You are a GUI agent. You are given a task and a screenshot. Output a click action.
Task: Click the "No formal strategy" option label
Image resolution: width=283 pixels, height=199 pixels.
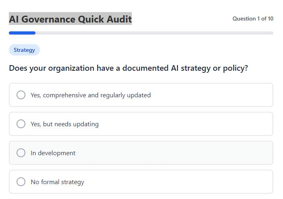pos(57,182)
